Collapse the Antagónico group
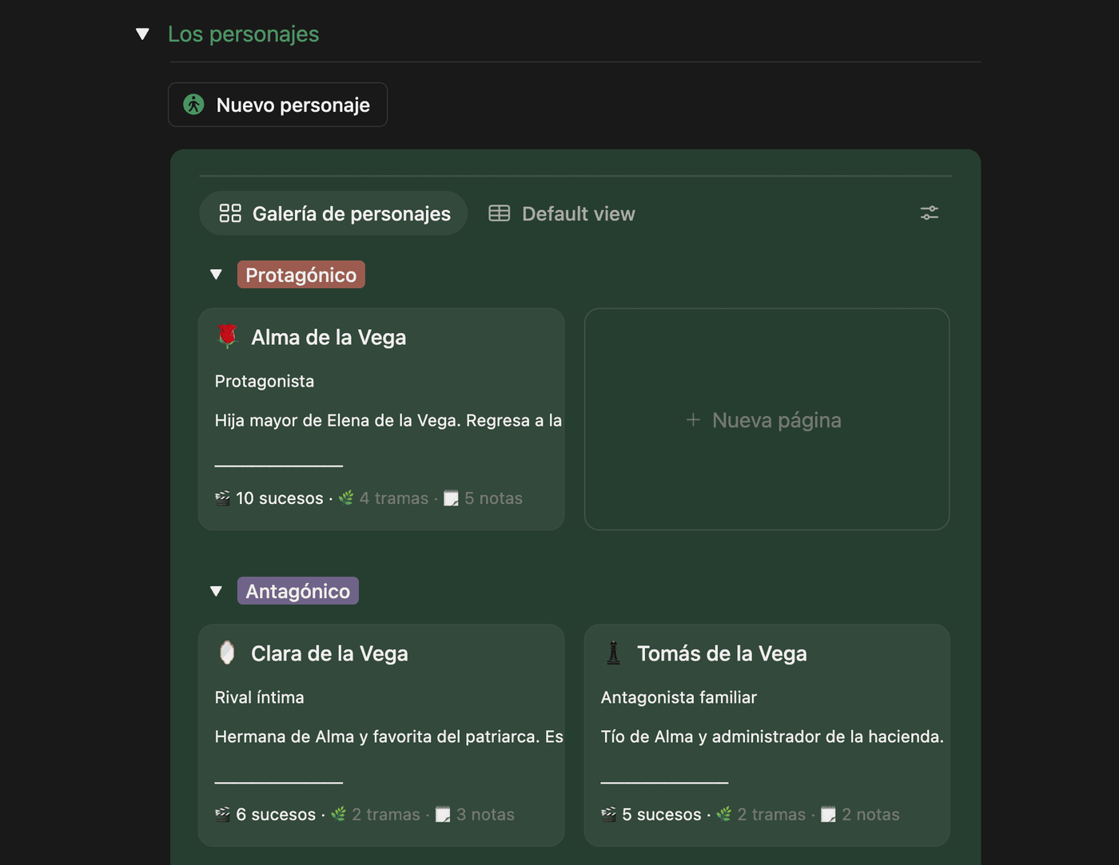 [216, 592]
